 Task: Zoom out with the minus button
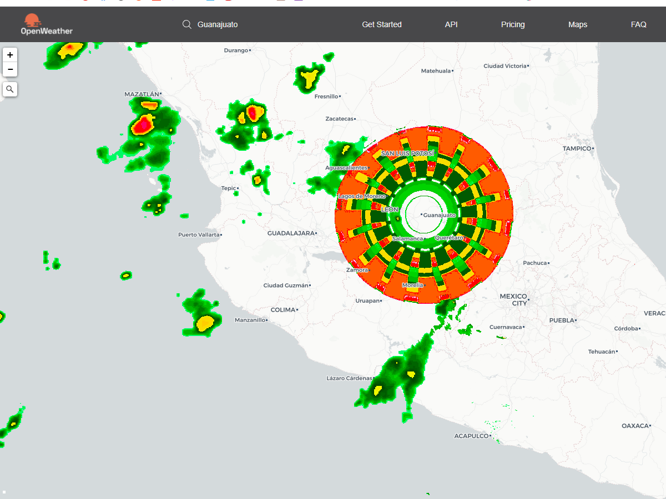point(10,69)
